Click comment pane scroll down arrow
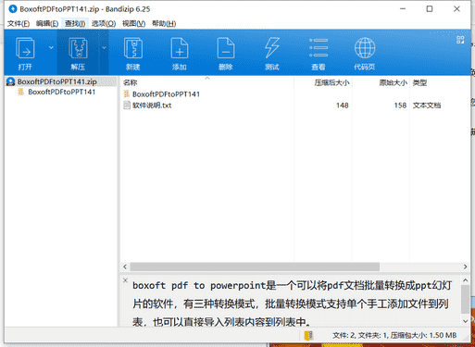The width and height of the screenshot is (475, 347). pyautogui.click(x=465, y=321)
